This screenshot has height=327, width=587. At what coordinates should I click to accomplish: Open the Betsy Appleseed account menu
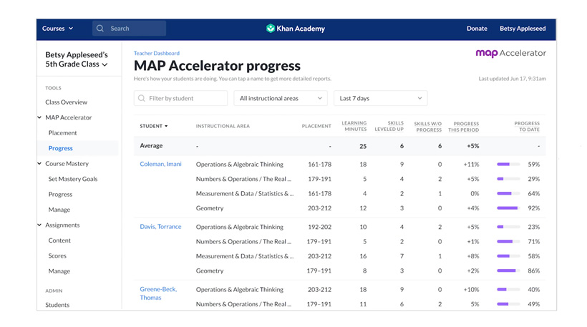(x=523, y=29)
